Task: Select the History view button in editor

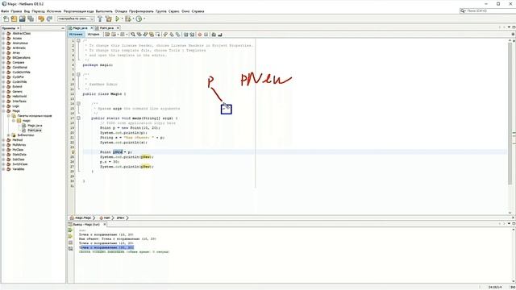Action: [x=94, y=34]
